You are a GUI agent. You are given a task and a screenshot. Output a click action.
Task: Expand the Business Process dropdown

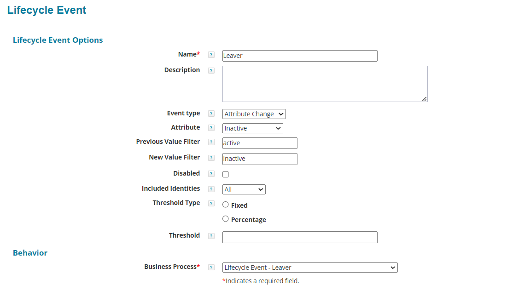pos(309,268)
